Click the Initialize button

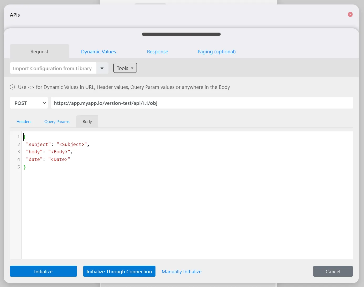(x=43, y=271)
